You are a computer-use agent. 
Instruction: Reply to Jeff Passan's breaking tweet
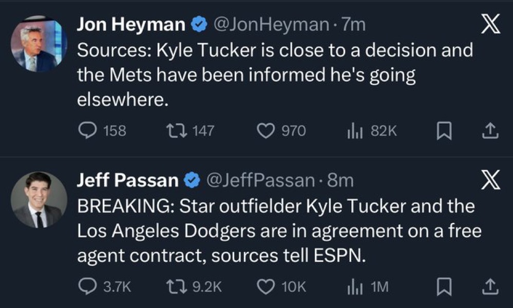pos(87,286)
